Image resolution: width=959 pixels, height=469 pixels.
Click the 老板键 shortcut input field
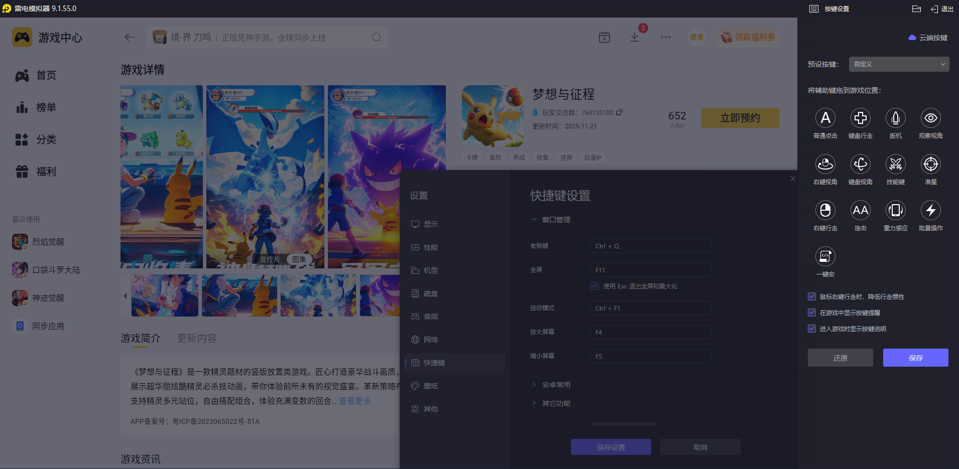(650, 246)
